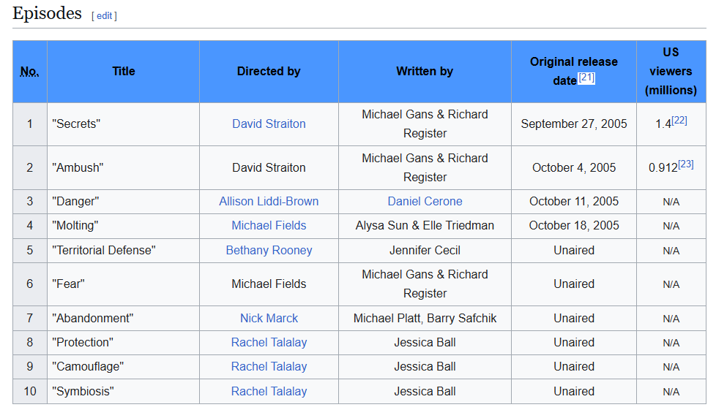Click the October 4, 2005 release date
The height and width of the screenshot is (410, 716).
pos(573,167)
